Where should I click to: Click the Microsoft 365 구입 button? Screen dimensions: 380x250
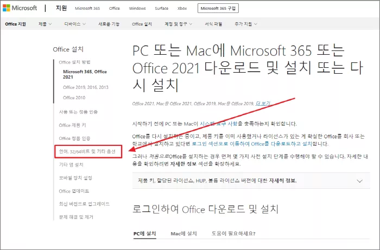(x=218, y=8)
